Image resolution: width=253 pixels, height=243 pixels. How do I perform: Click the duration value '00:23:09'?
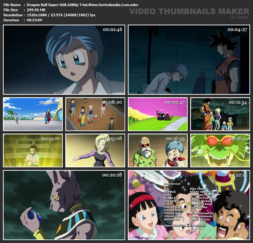coord(34,20)
